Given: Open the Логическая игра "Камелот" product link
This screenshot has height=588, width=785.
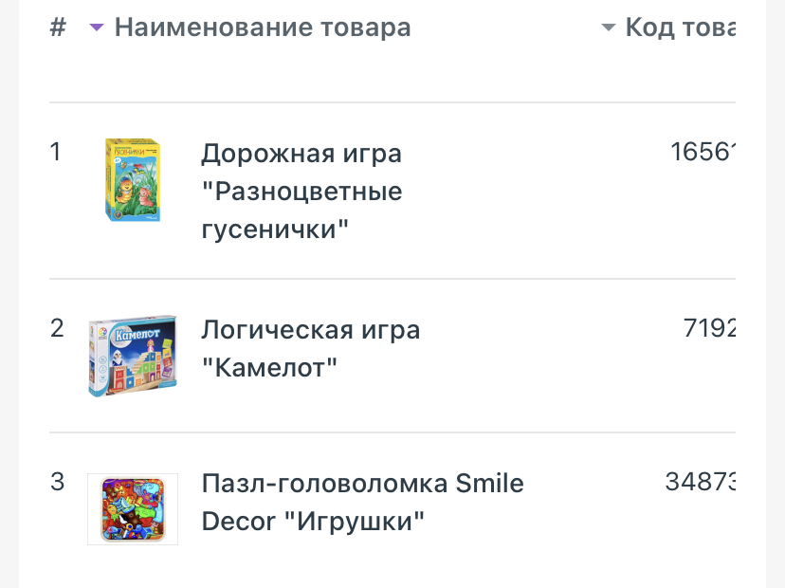Looking at the screenshot, I should tap(310, 349).
